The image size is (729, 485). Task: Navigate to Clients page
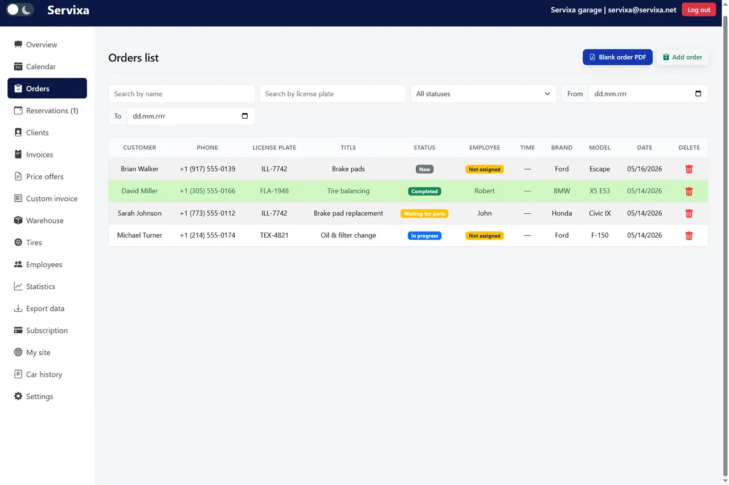click(x=47, y=132)
